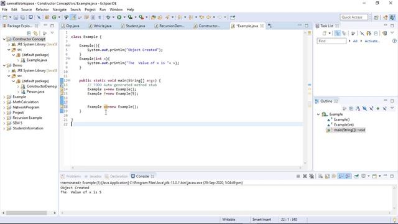The height and width of the screenshot is (224, 398).
Task: Click Sort icon in Outline toolbar
Action: pyautogui.click(x=358, y=108)
